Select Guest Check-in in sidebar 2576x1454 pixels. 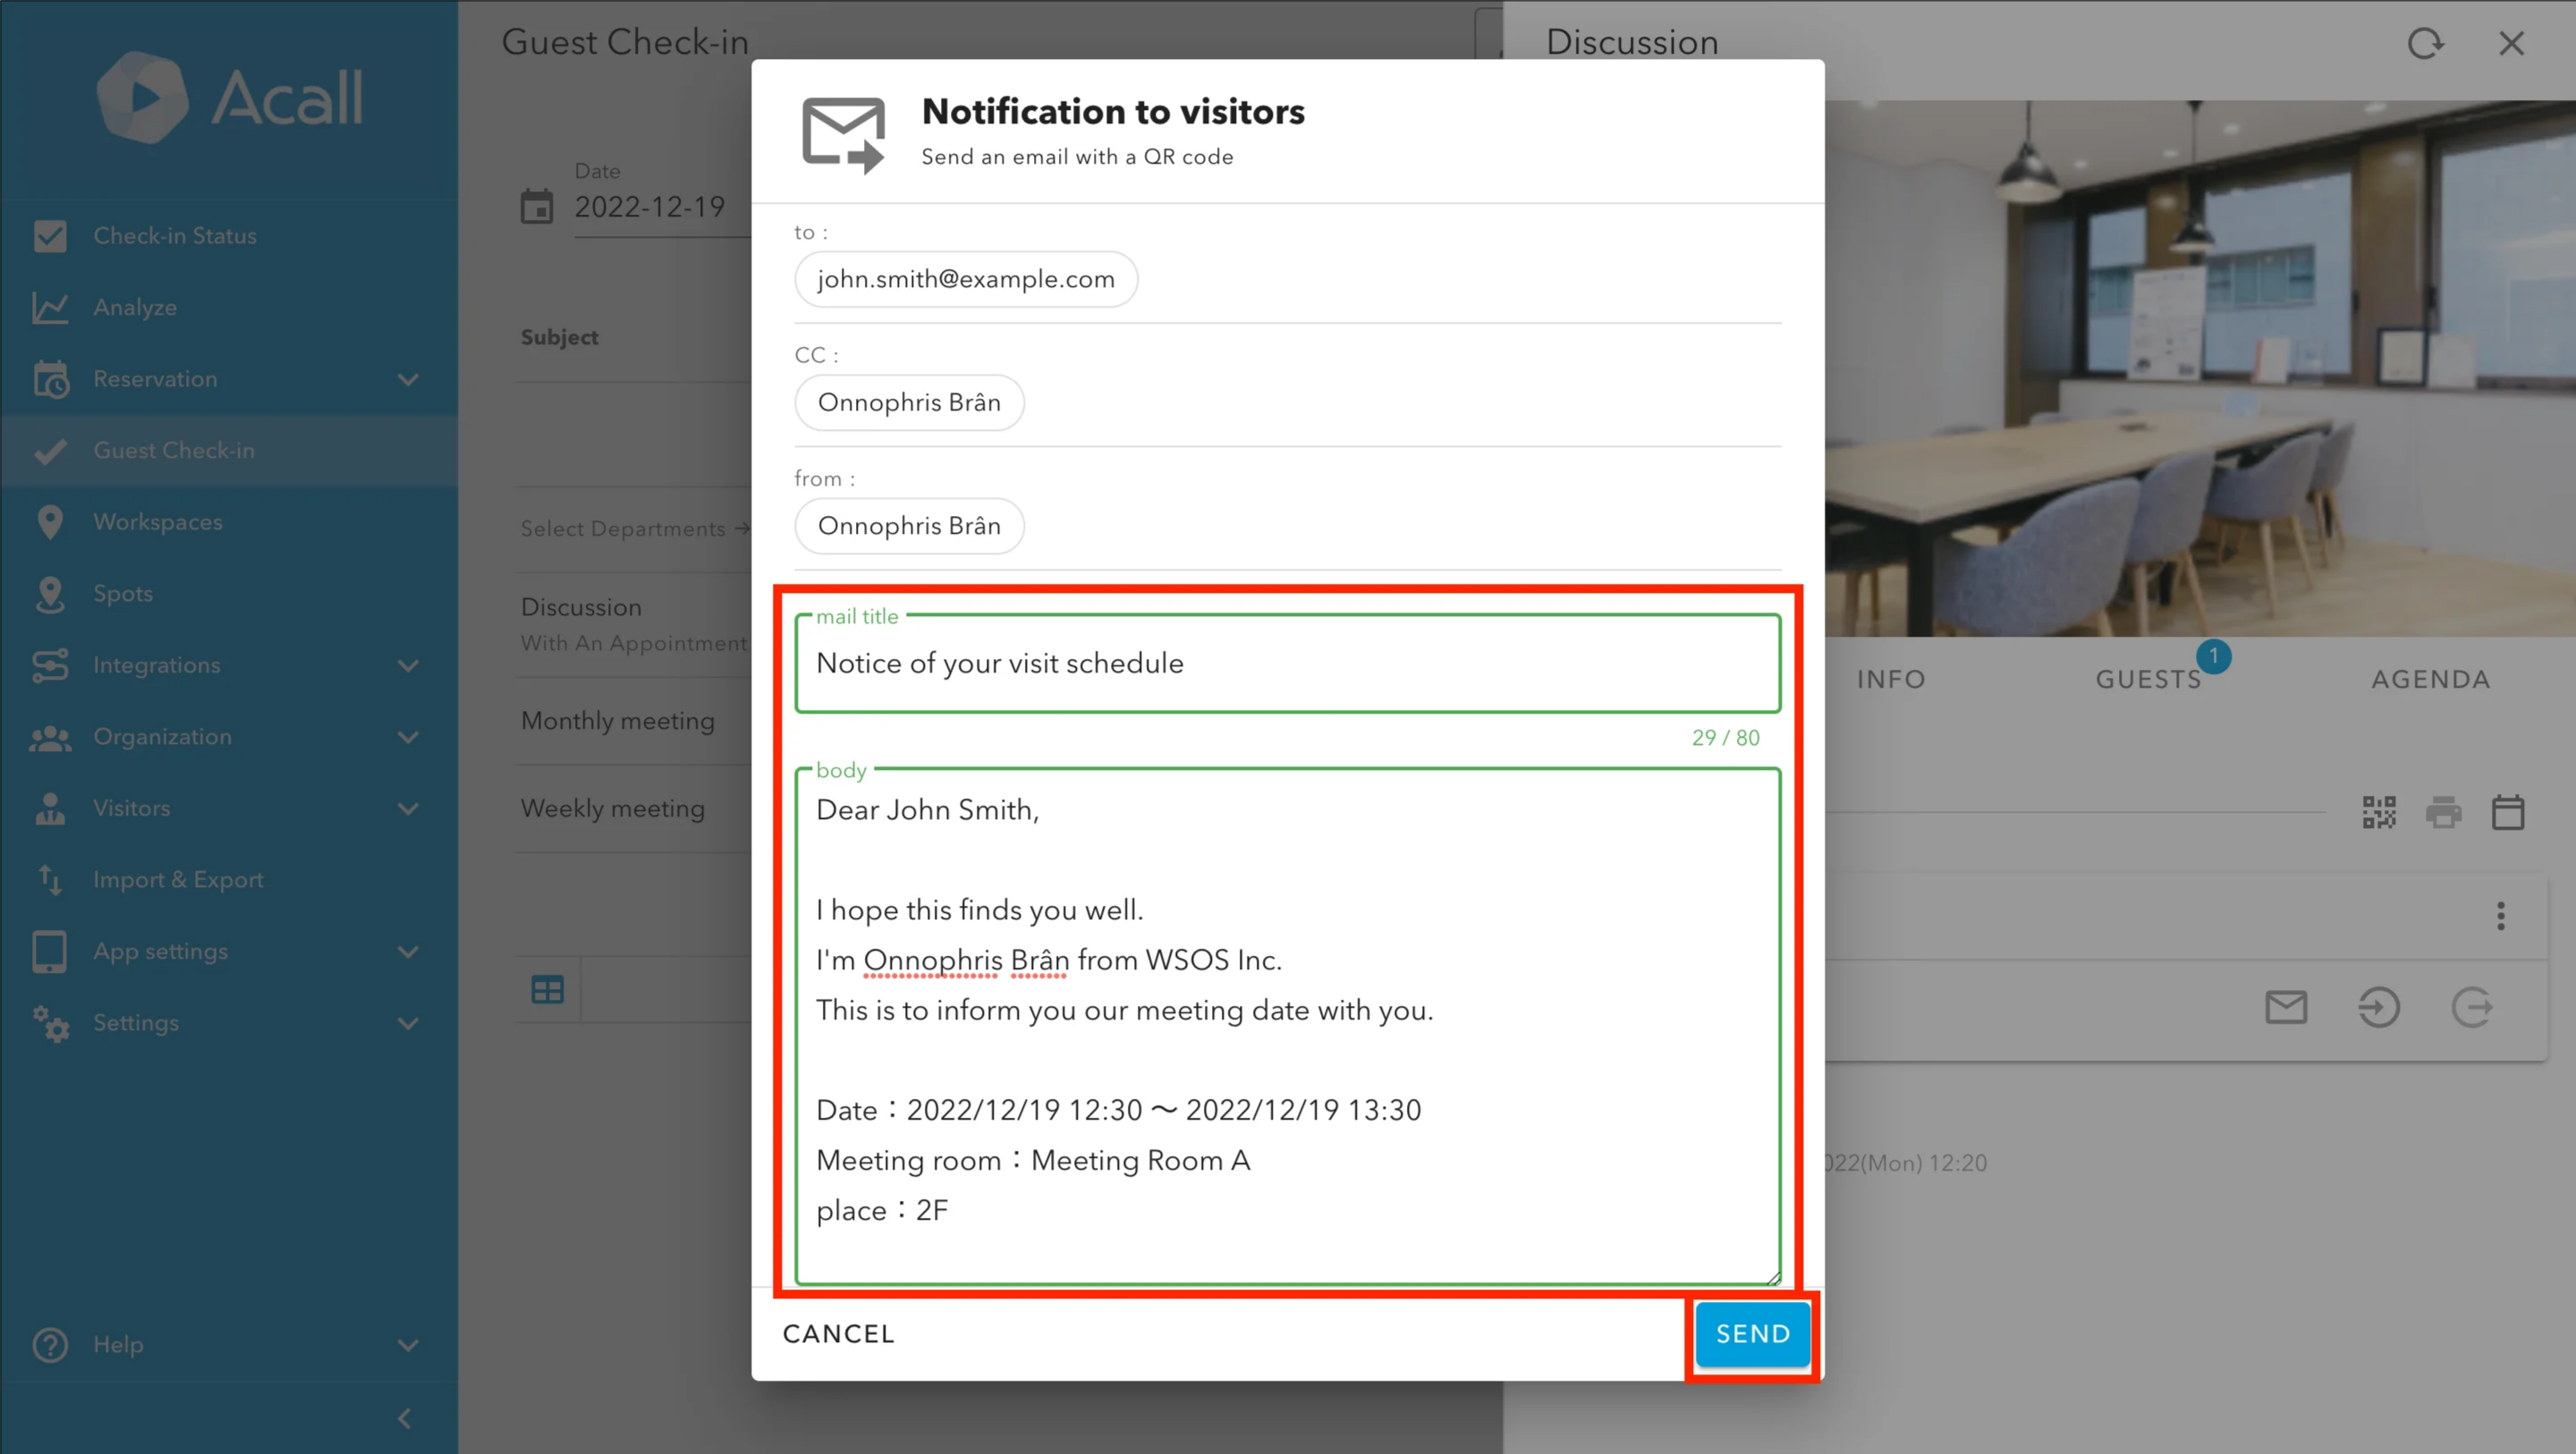[x=229, y=450]
